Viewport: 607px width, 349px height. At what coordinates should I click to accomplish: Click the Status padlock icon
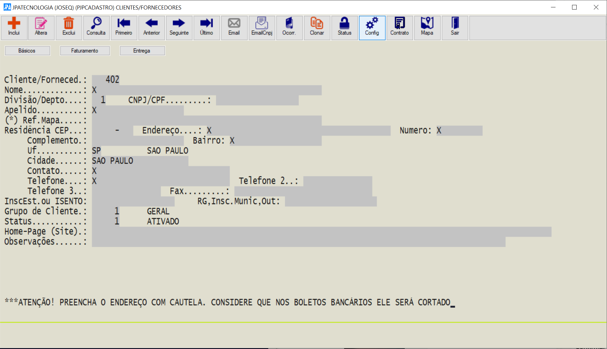click(x=344, y=27)
